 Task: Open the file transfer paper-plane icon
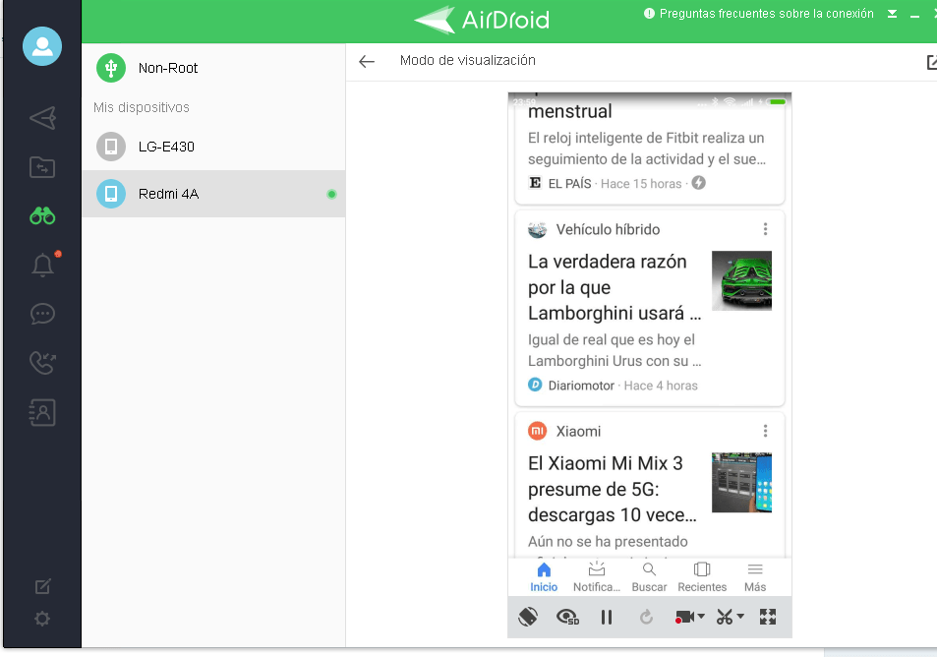pyautogui.click(x=42, y=119)
